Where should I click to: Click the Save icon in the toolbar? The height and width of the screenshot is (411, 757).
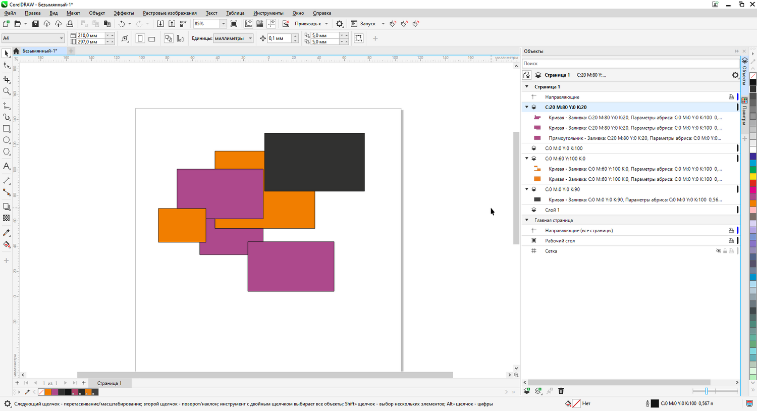pyautogui.click(x=35, y=24)
